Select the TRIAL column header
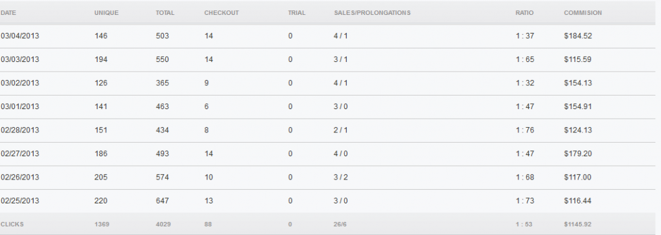 point(297,13)
